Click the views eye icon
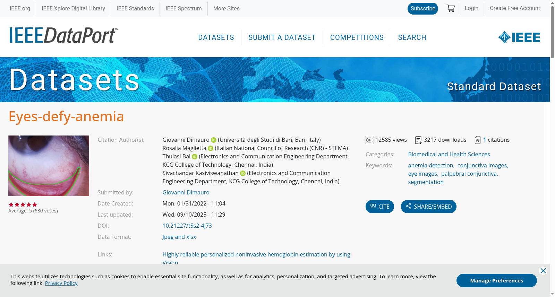The width and height of the screenshot is (555, 297). pyautogui.click(x=370, y=140)
